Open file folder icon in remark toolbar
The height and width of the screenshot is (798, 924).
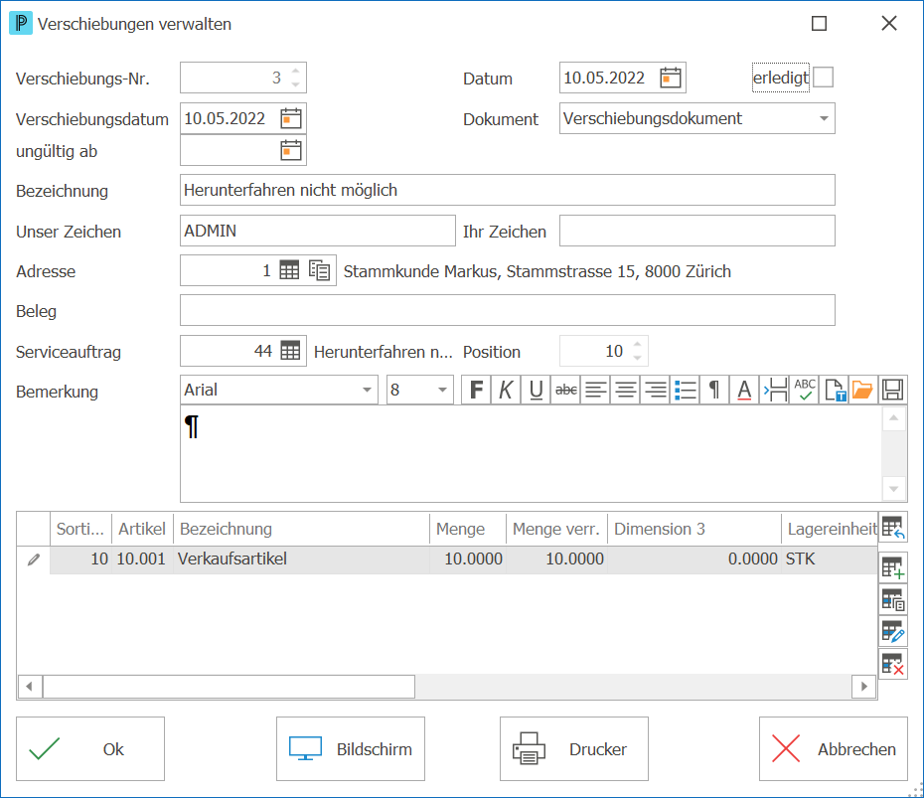click(862, 390)
